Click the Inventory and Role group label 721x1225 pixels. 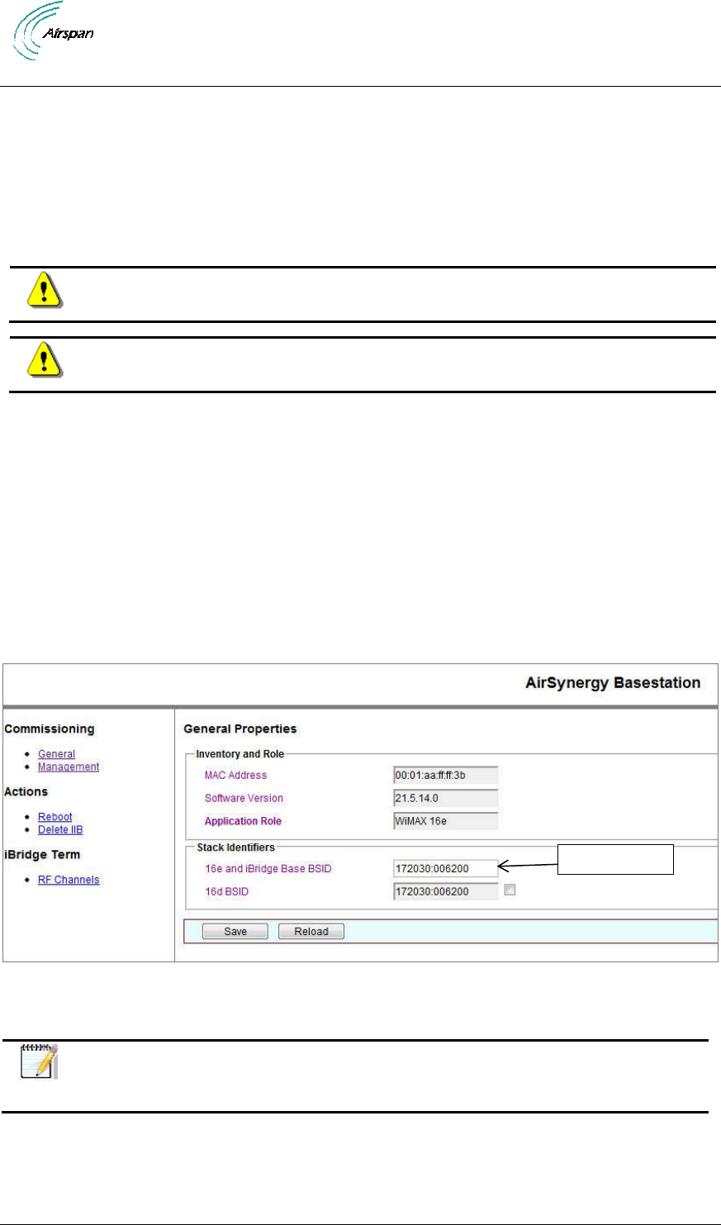(x=240, y=754)
